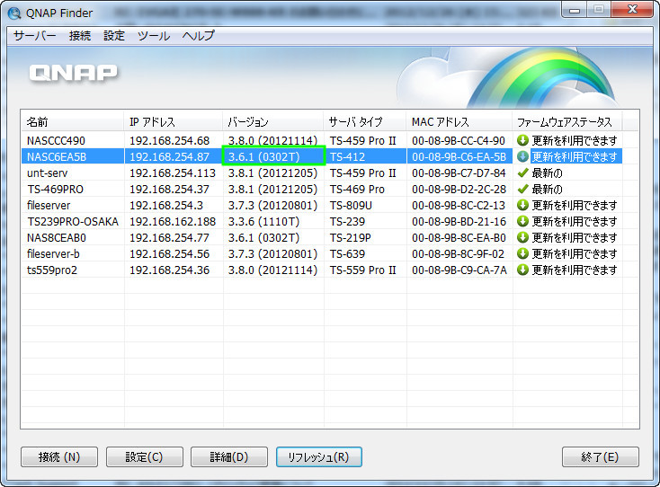
Task: Select server NAS8CEAB0
Action: click(x=57, y=237)
